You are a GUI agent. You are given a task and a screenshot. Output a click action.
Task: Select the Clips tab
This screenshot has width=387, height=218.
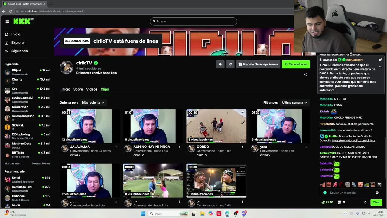105,89
